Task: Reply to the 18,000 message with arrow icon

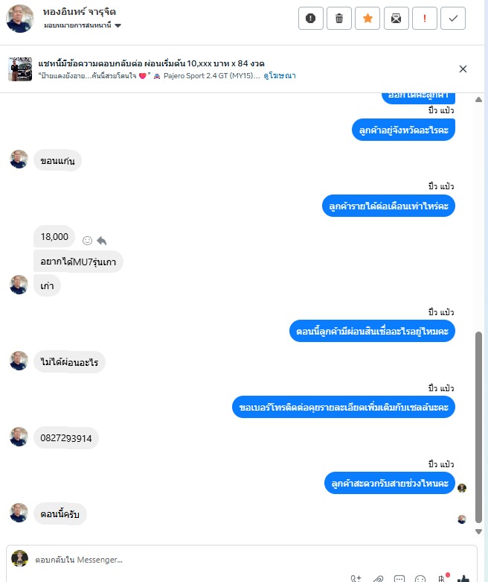Action: [x=101, y=241]
